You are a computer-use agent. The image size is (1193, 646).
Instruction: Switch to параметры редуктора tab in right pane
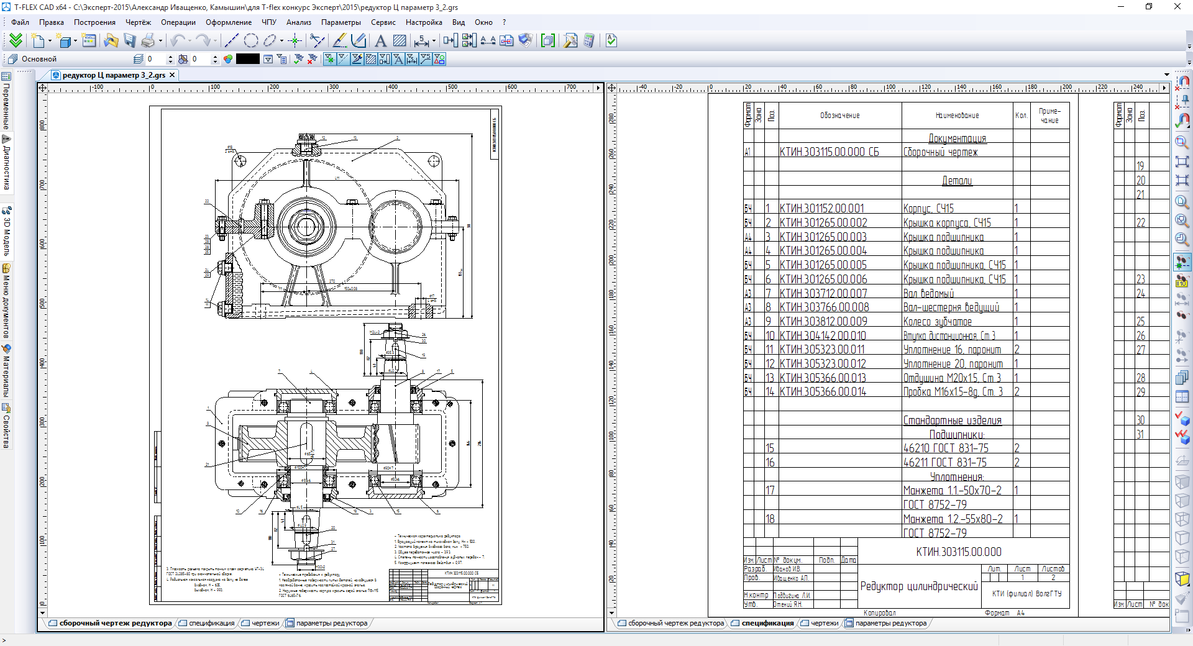890,623
